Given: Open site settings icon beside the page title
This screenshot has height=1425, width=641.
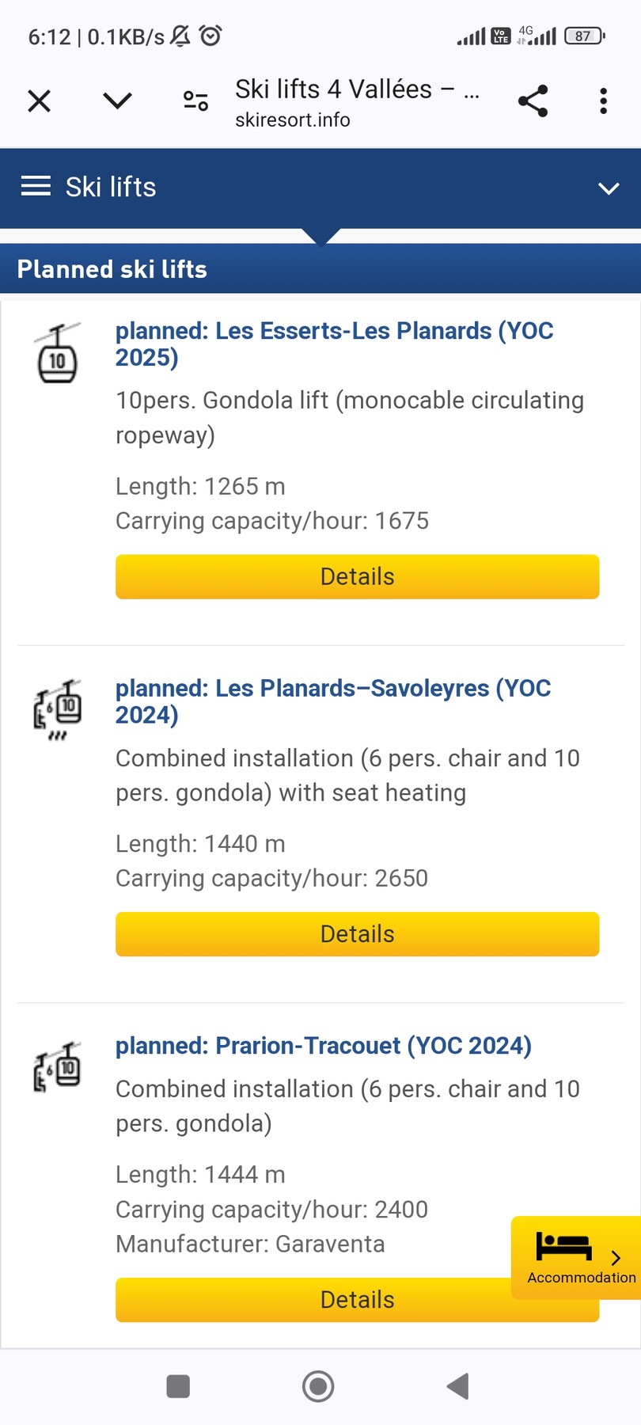Looking at the screenshot, I should point(195,101).
